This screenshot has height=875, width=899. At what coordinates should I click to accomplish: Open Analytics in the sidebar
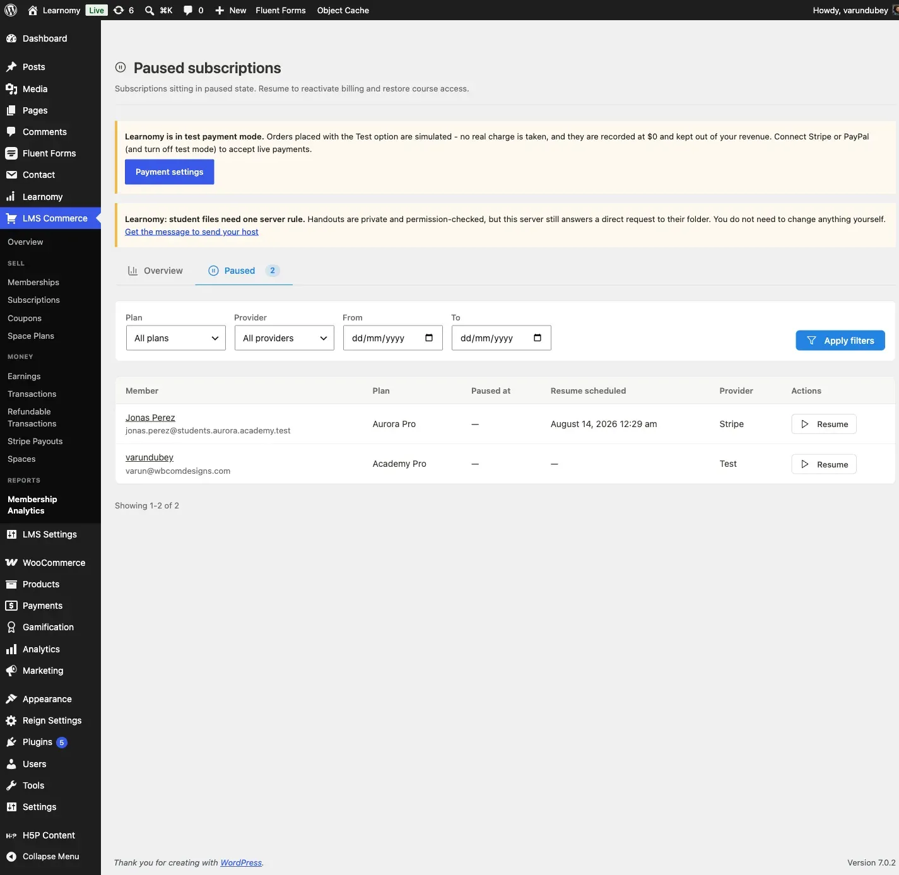50,649
